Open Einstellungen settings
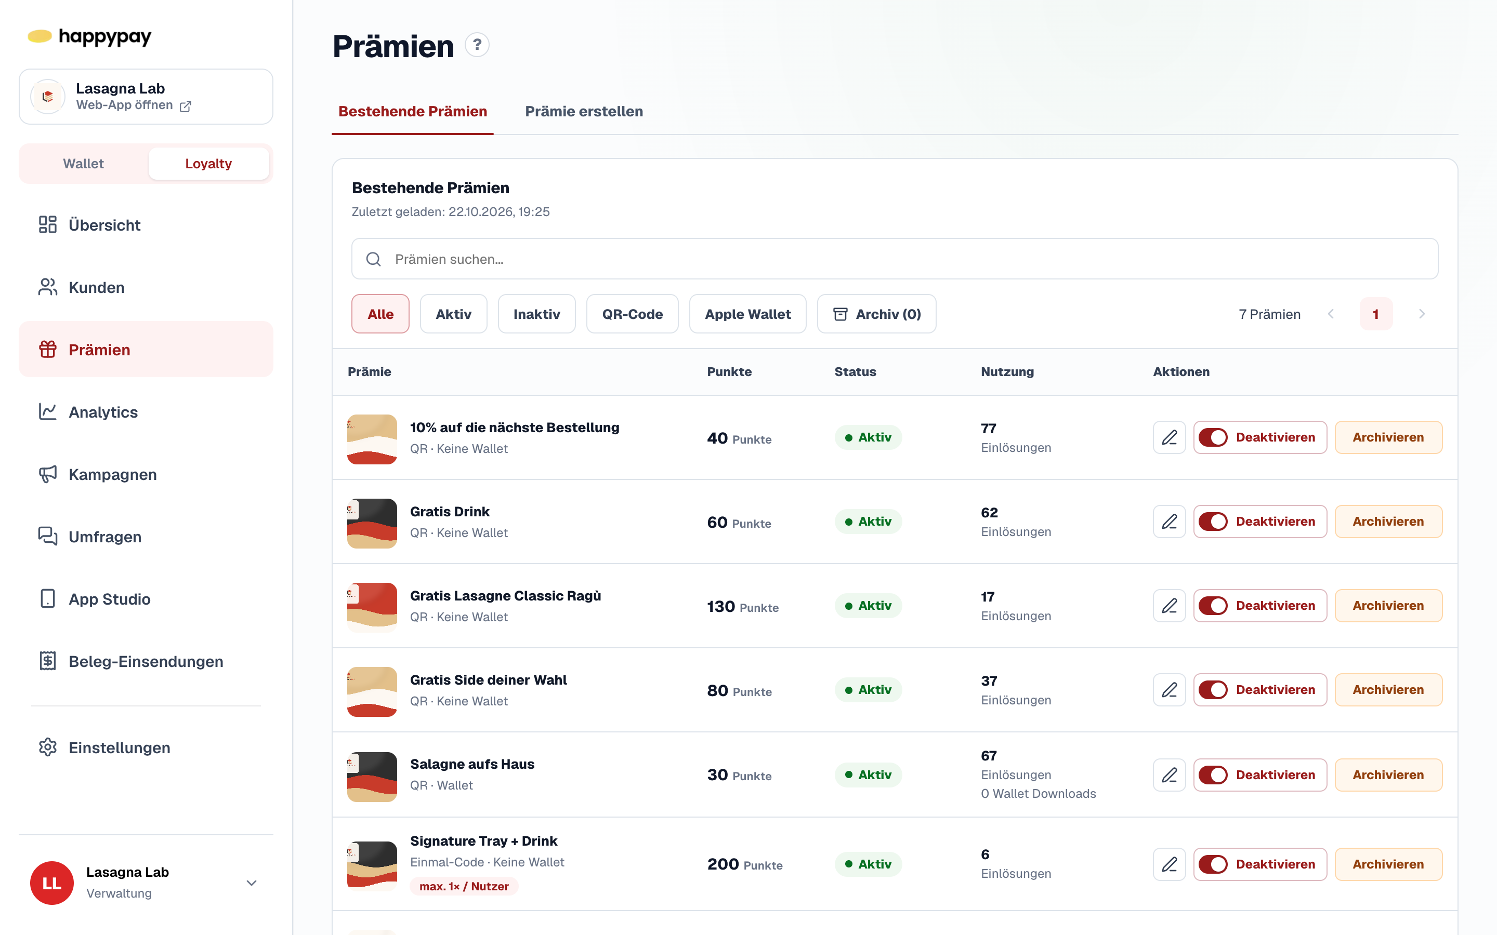Screen dimensions: 1497x935 [x=146, y=747]
